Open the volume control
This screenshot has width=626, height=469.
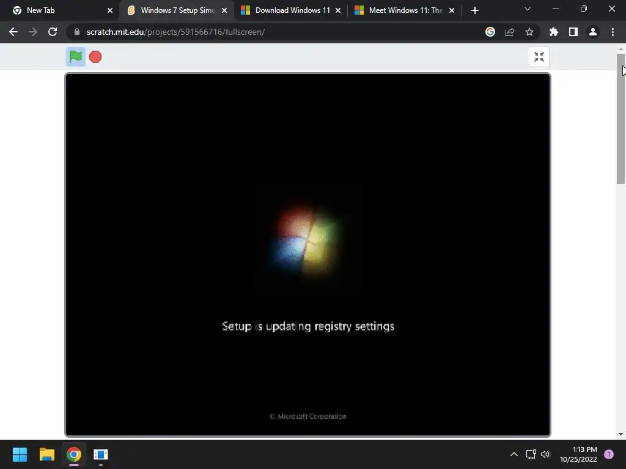tap(545, 454)
